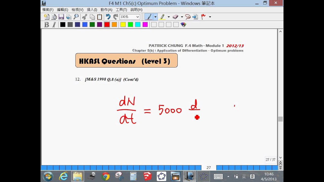Image resolution: width=324 pixels, height=182 pixels.
Task: Cut selection with scissors icon
Action: coord(85,17)
